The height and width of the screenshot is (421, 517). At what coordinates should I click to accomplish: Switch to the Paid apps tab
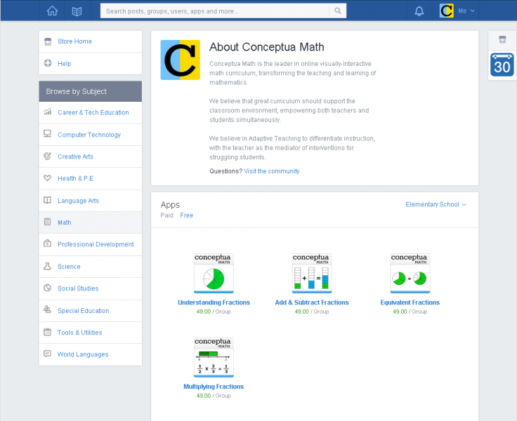(167, 215)
